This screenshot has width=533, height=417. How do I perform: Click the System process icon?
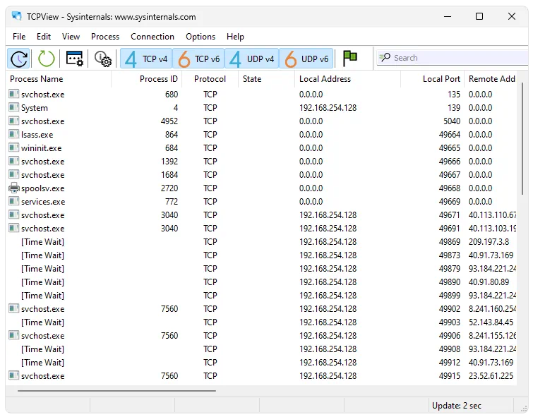pyautogui.click(x=13, y=107)
